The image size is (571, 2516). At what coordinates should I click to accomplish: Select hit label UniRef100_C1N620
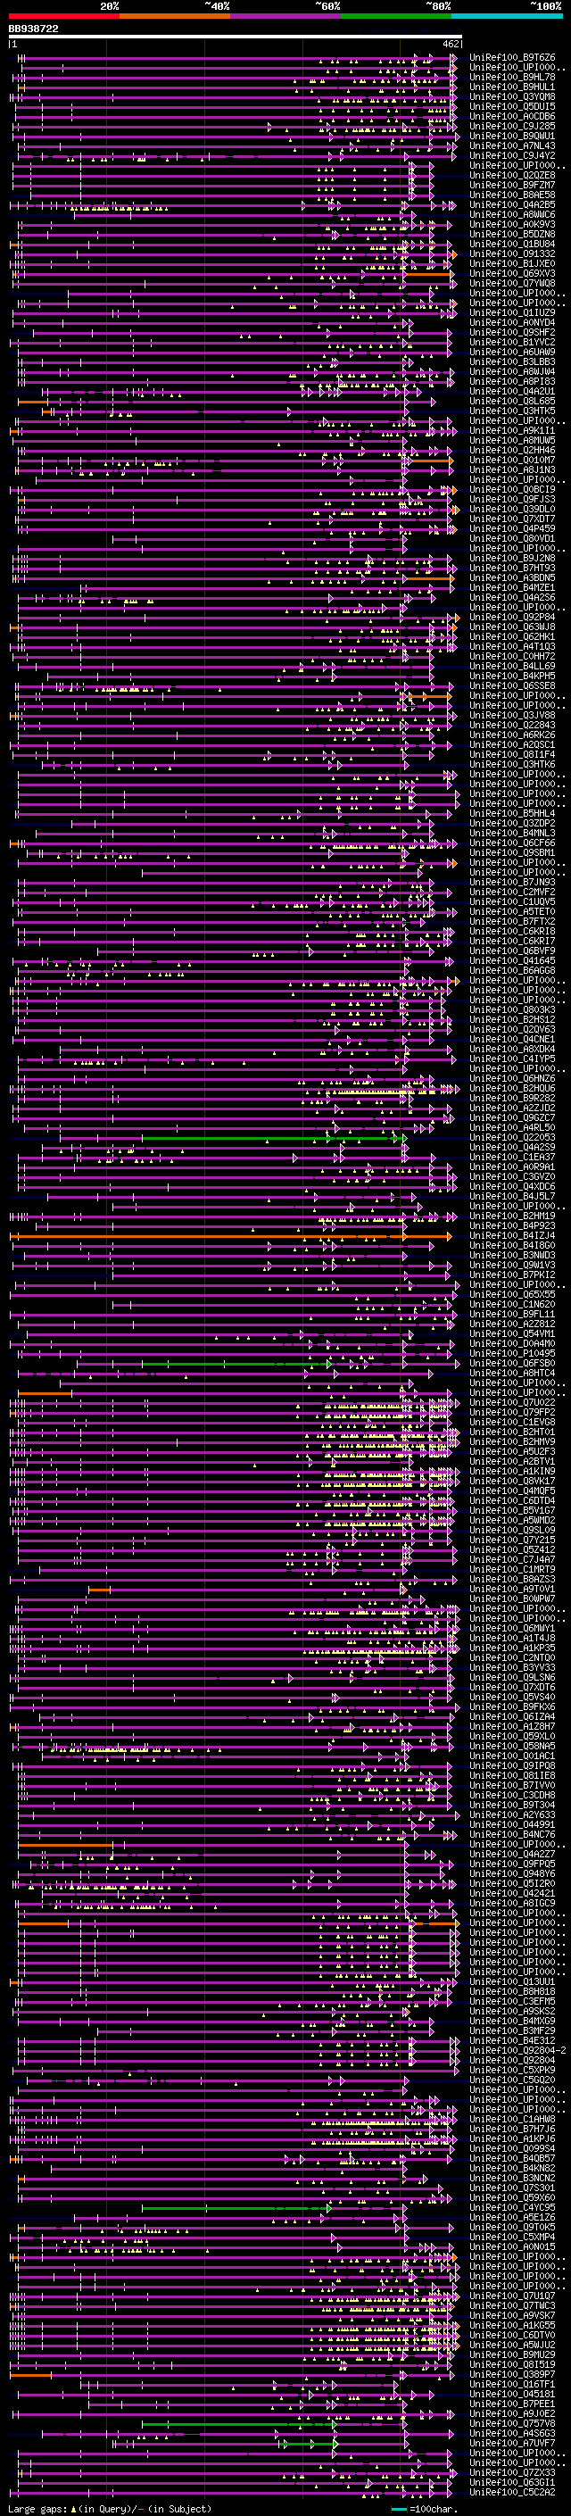[511, 1304]
